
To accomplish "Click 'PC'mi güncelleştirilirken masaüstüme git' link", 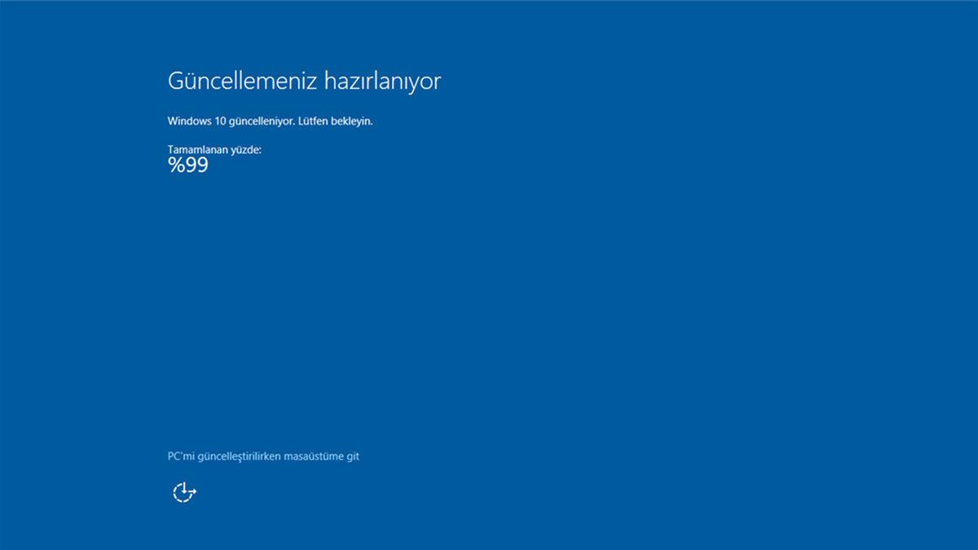I will point(264,456).
